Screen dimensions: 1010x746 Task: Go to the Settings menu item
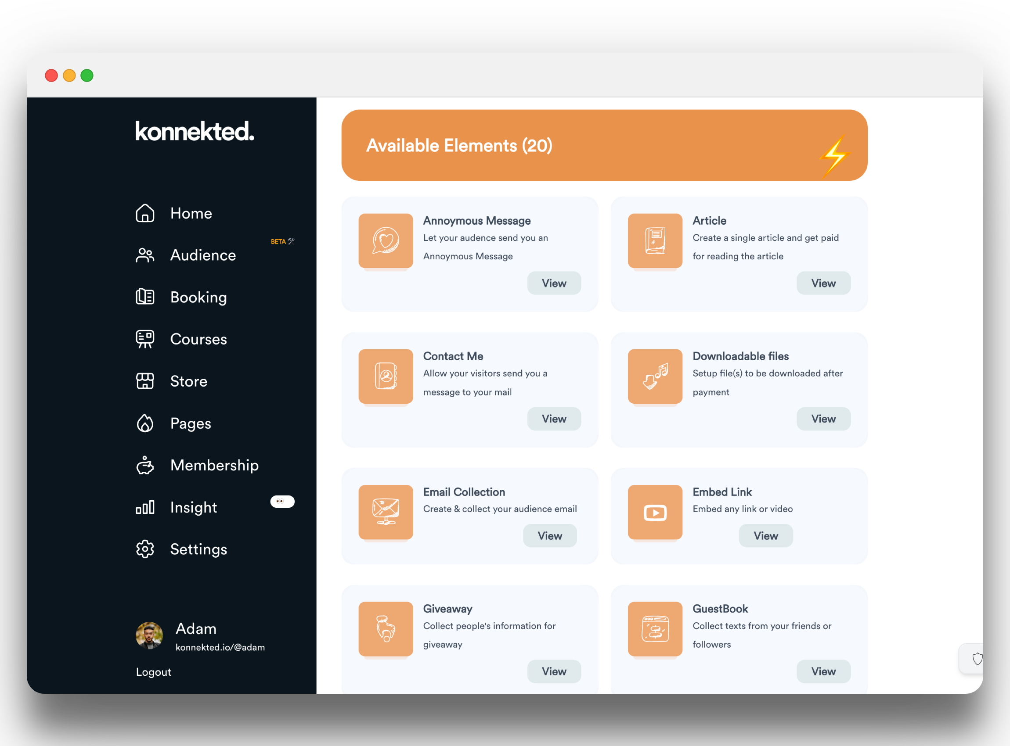(x=198, y=549)
